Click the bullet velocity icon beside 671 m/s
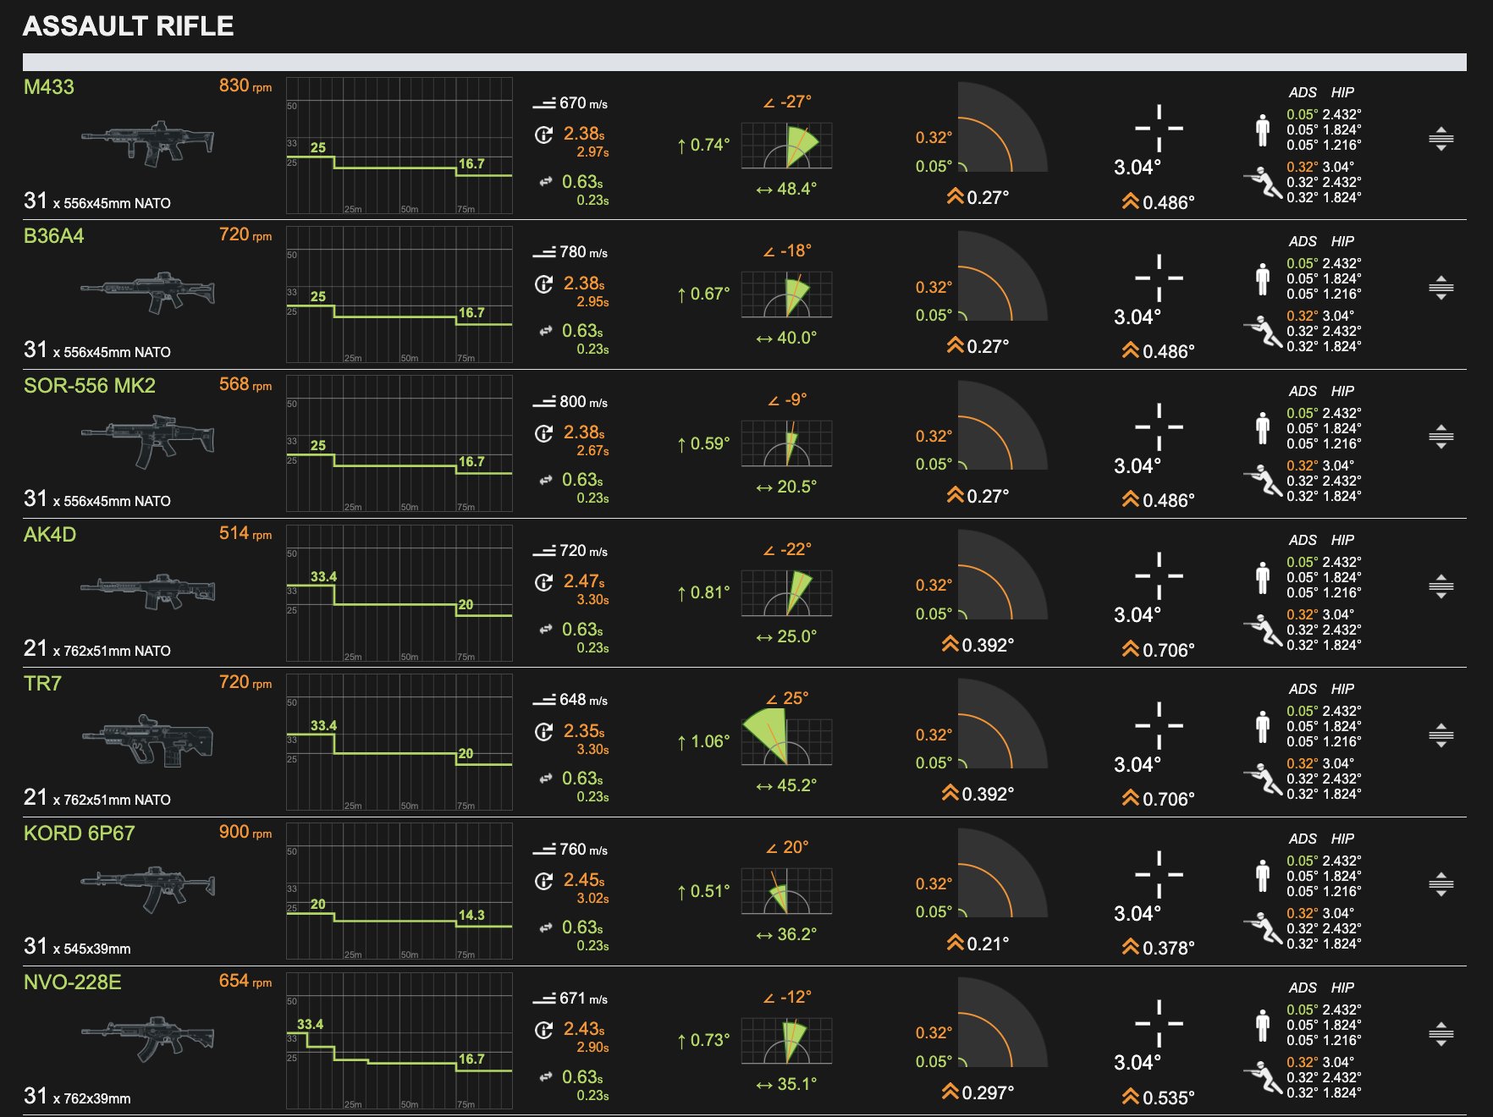This screenshot has height=1117, width=1493. (543, 999)
